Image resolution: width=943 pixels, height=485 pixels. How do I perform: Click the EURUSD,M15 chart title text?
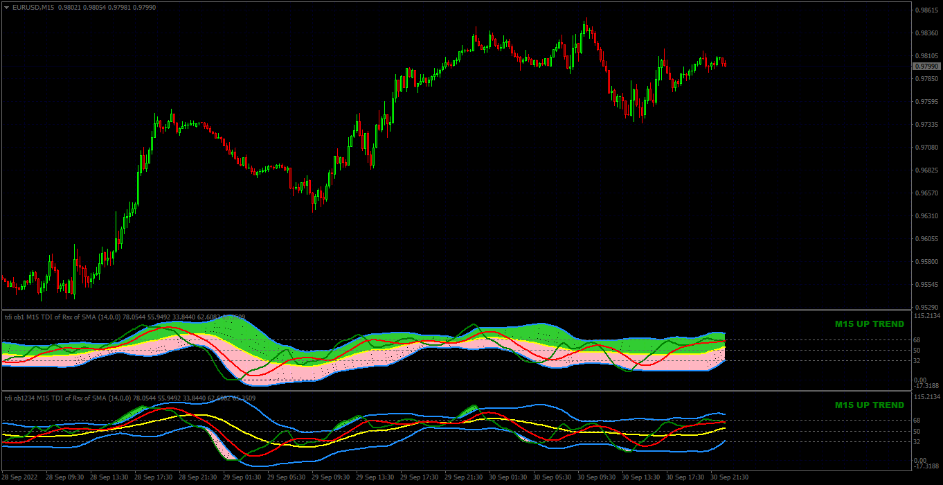[x=34, y=7]
